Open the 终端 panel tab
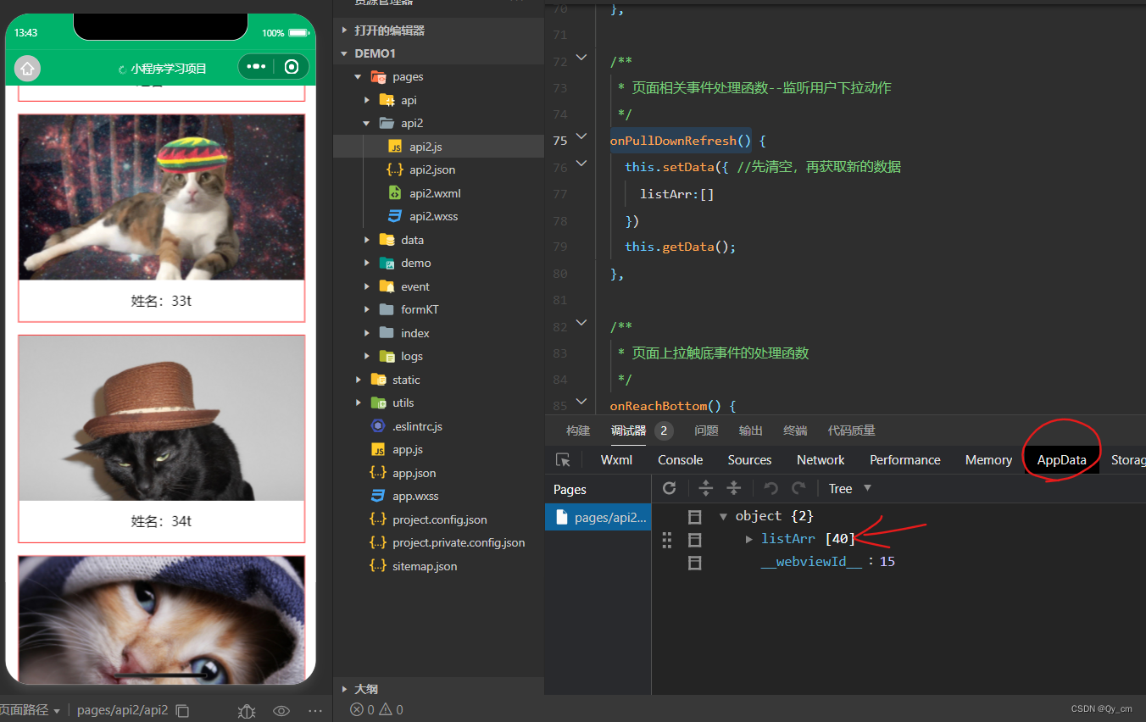This screenshot has height=722, width=1146. coord(795,430)
